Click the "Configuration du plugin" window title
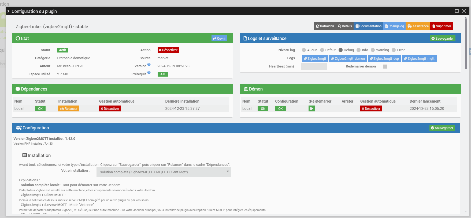The height and width of the screenshot is (218, 471). (34, 11)
